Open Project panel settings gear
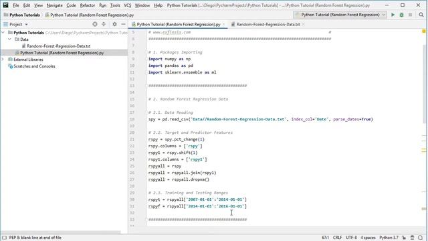This screenshot has height=241, width=428. point(114,24)
